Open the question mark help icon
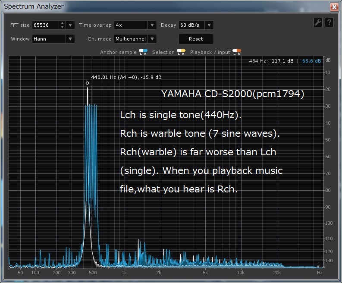This screenshot has height=283, width=342. click(329, 22)
